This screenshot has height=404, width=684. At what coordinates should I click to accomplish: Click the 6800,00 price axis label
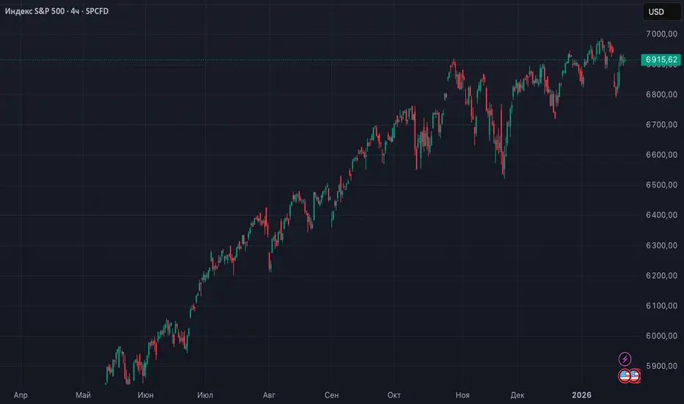(661, 94)
